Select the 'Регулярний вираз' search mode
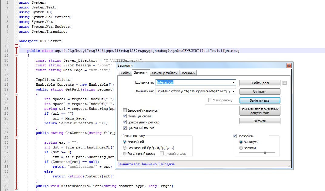The width and height of the screenshot is (325, 191). click(x=125, y=154)
